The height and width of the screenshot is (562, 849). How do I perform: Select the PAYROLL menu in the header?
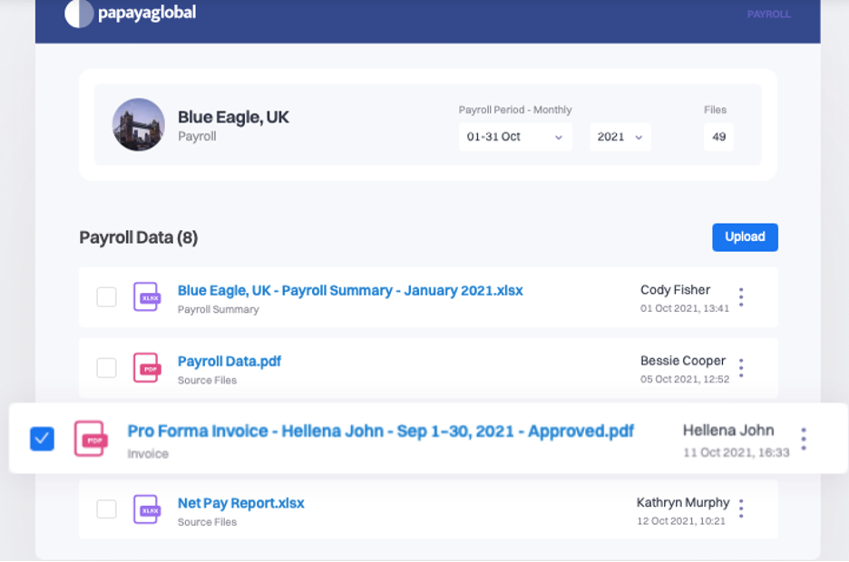[x=768, y=15]
